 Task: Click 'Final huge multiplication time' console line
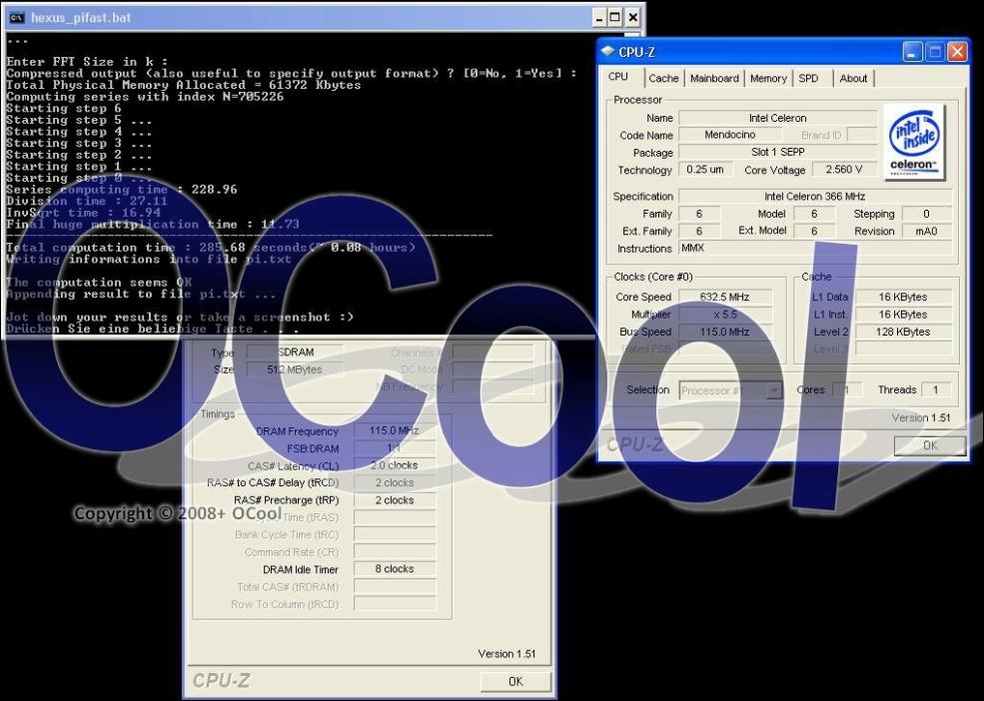[153, 224]
